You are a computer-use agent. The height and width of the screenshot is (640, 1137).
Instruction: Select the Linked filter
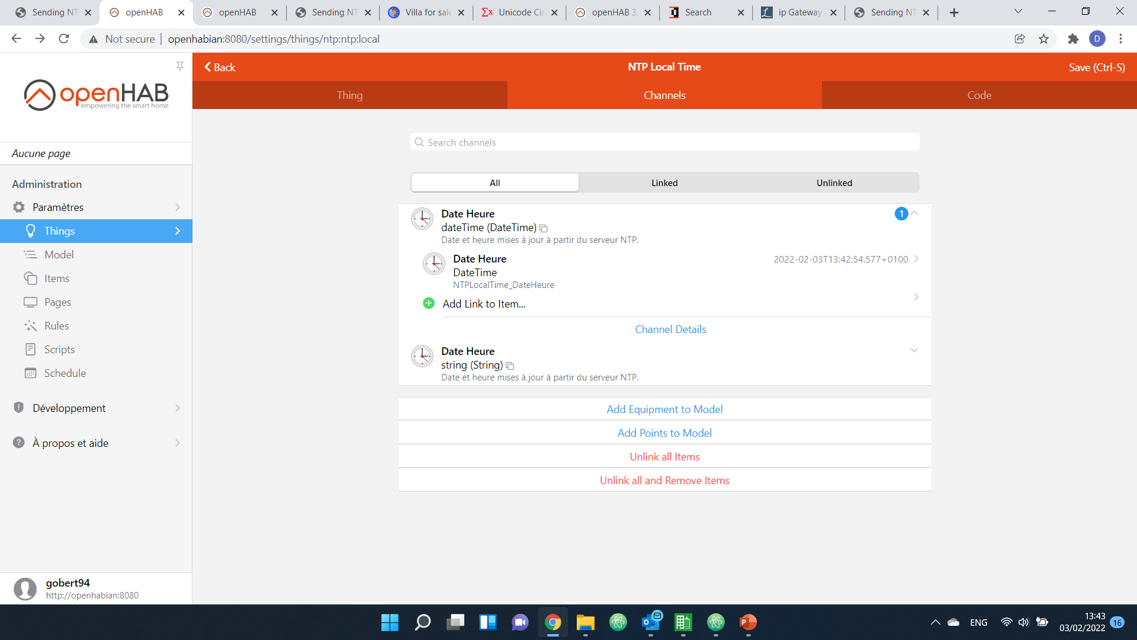click(664, 183)
